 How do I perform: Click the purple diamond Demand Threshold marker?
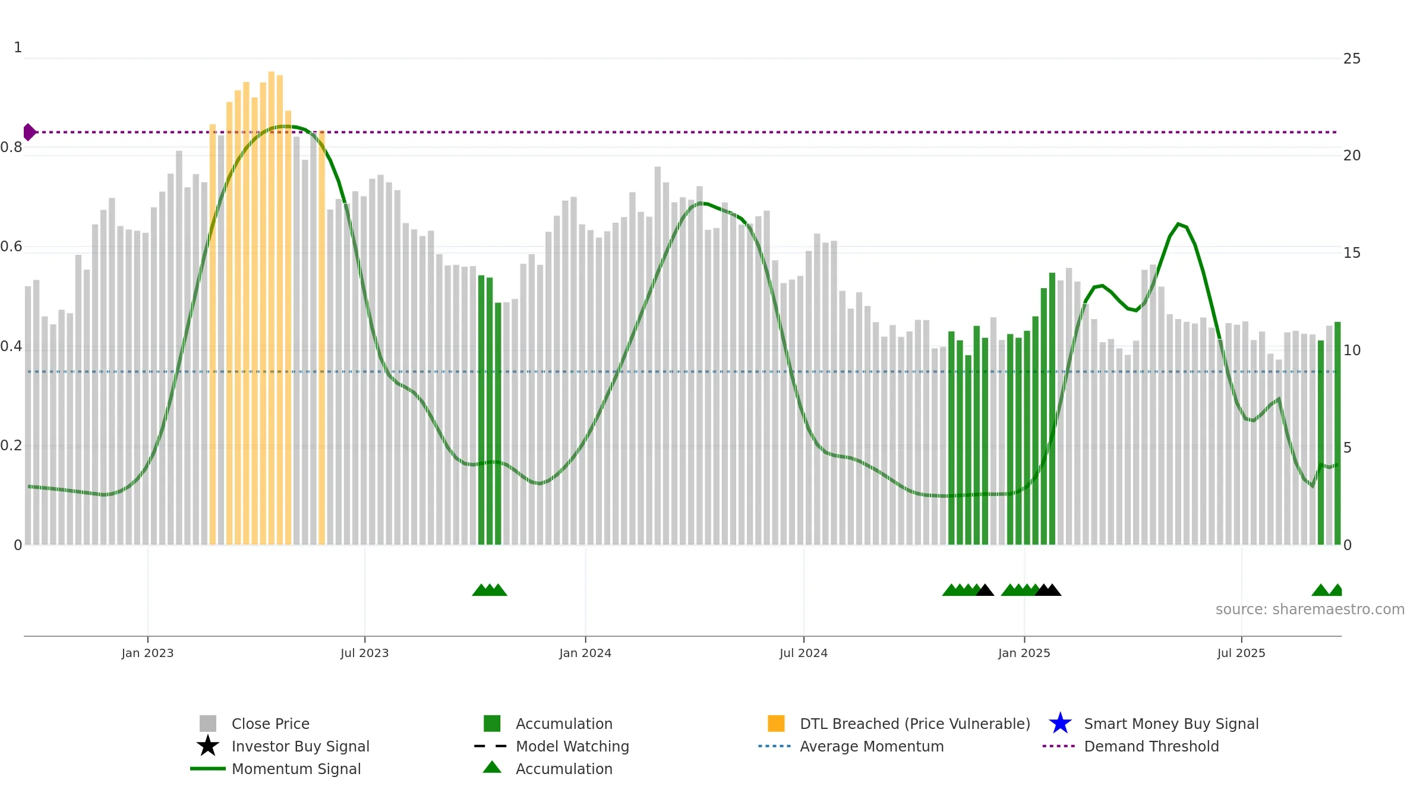click(x=29, y=132)
